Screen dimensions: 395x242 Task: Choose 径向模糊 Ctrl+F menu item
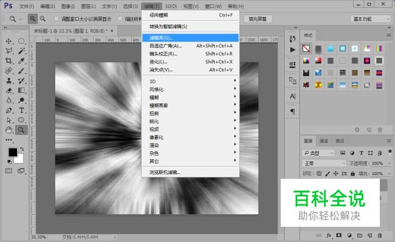[x=190, y=15]
